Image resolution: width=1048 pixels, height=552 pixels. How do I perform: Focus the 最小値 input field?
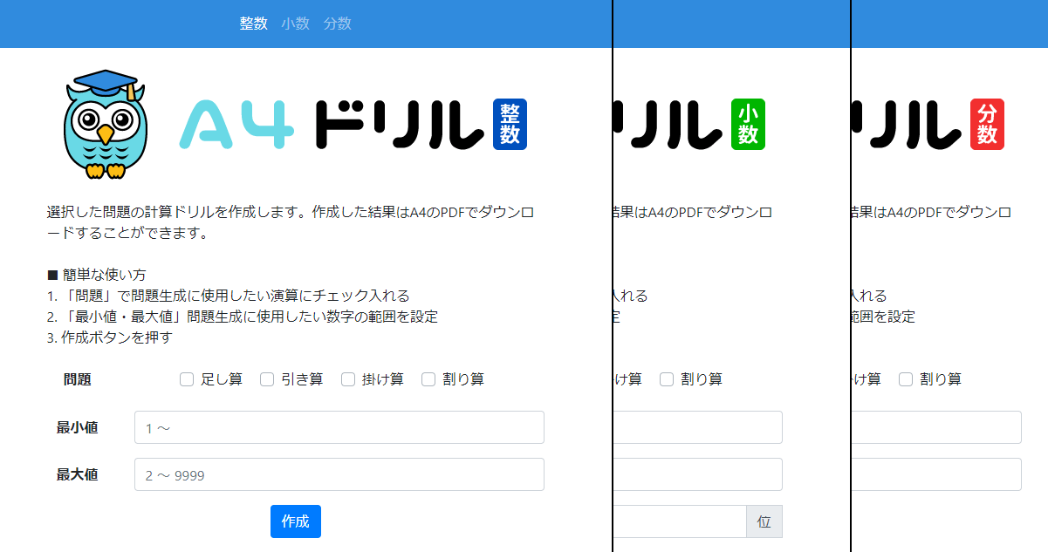339,427
